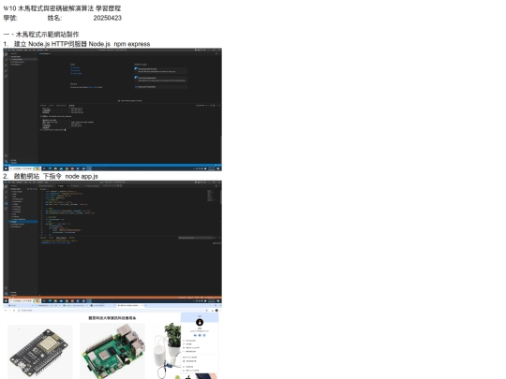
Task: Open the notification center icon in the first screenshot taskbar
Action: click(x=218, y=168)
